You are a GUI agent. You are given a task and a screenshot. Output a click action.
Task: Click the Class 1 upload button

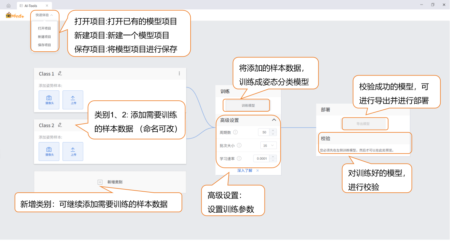(73, 100)
